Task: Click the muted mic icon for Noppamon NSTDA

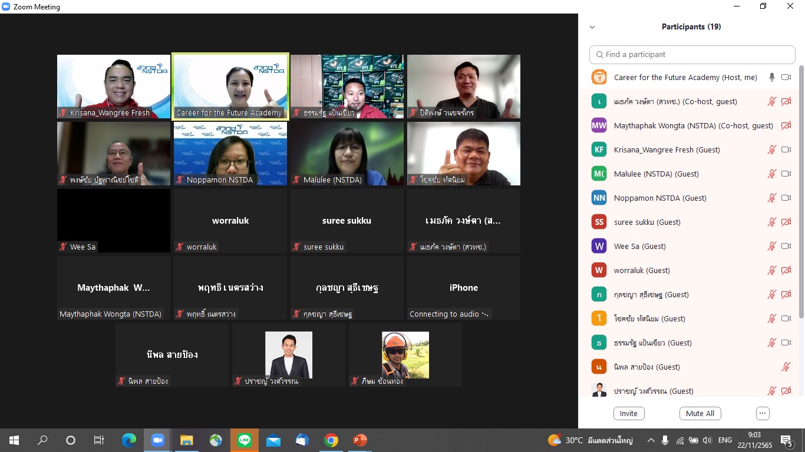Action: click(771, 198)
